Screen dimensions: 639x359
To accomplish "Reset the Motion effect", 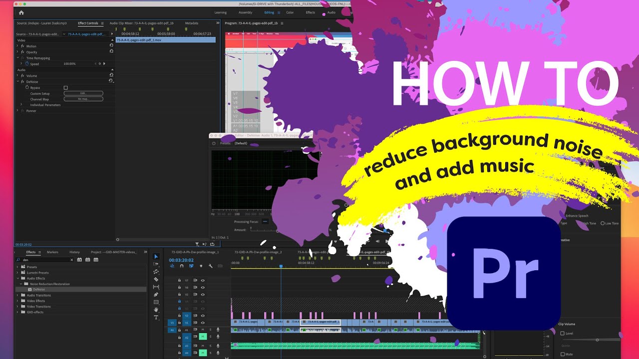I will point(111,45).
